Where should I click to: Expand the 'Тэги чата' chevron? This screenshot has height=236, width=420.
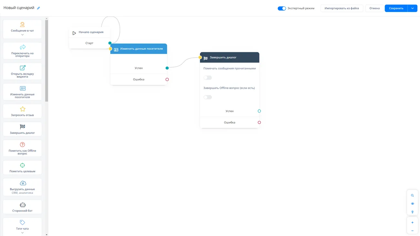pyautogui.click(x=22, y=232)
